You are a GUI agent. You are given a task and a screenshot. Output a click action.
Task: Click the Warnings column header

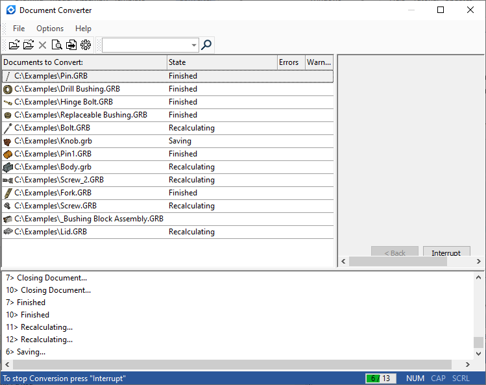(319, 62)
